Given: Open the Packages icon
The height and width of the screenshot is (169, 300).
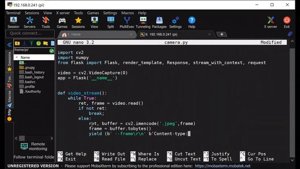Looking at the screenshot, I should tap(159, 23).
